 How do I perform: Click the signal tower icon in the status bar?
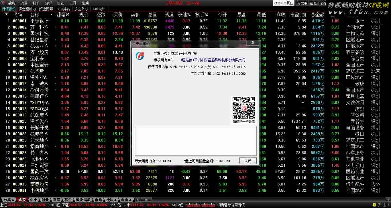(380, 205)
